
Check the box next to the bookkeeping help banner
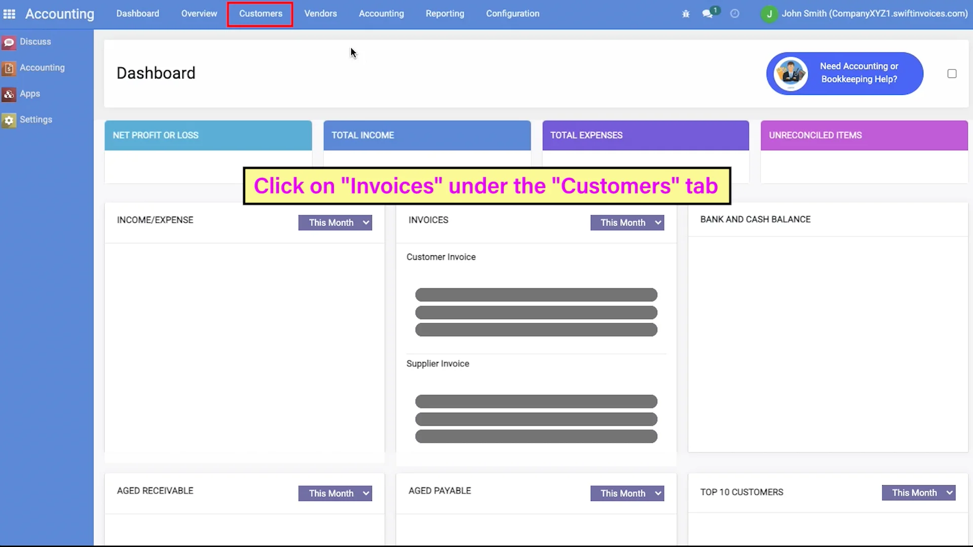(x=951, y=73)
